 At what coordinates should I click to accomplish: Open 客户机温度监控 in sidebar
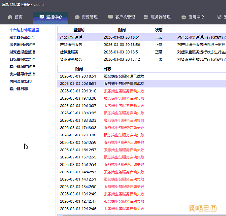pos(22,67)
